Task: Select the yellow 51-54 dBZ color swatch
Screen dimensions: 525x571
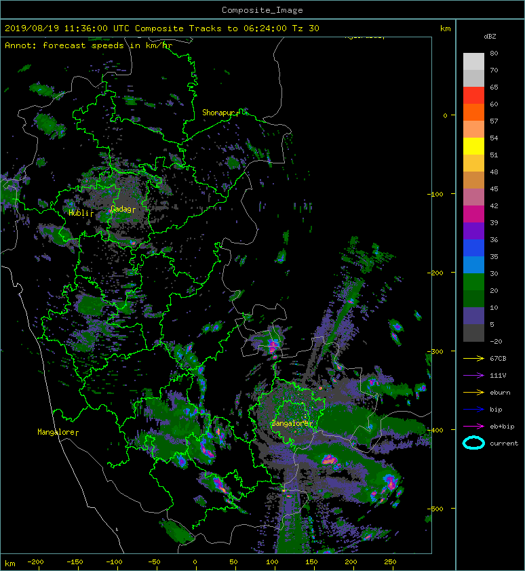Action: tap(473, 146)
